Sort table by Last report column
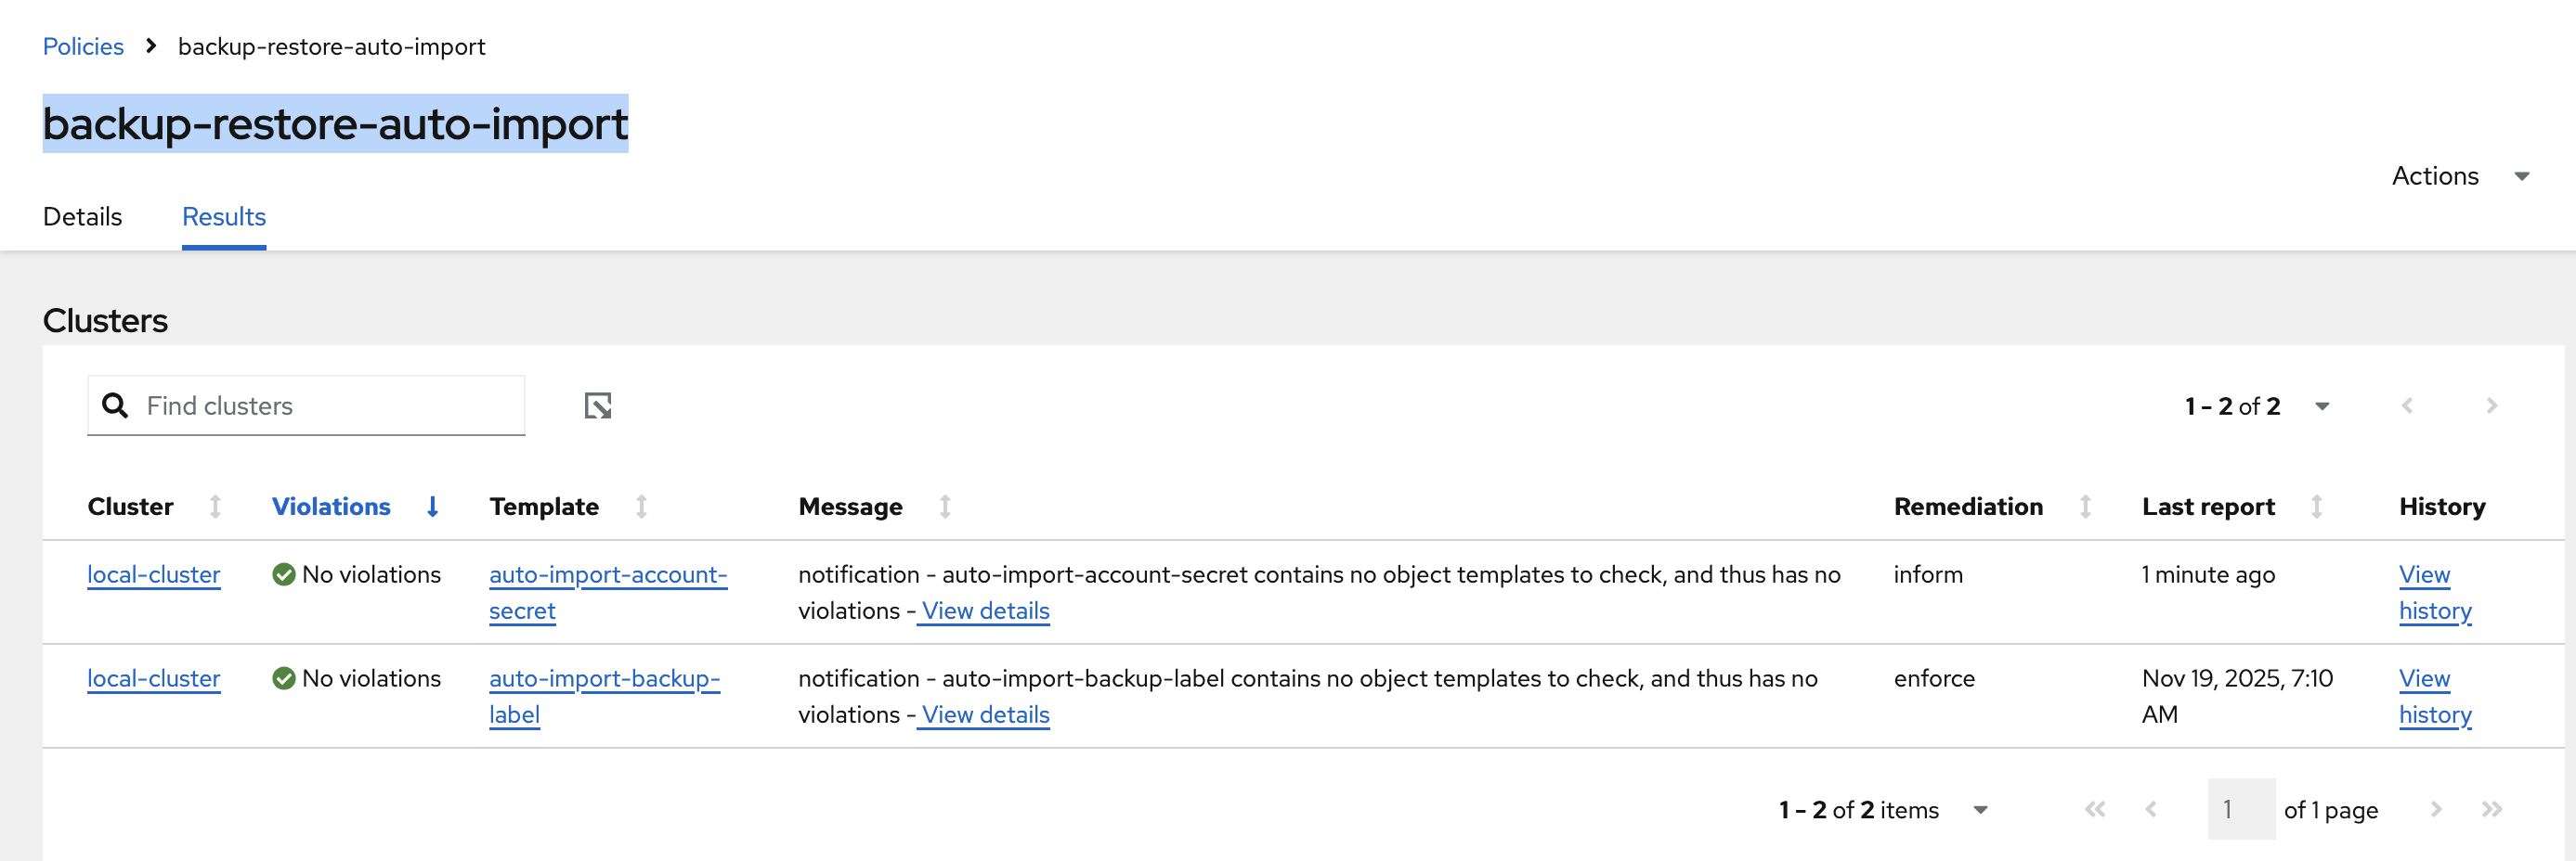The width and height of the screenshot is (2576, 861). (x=2316, y=508)
